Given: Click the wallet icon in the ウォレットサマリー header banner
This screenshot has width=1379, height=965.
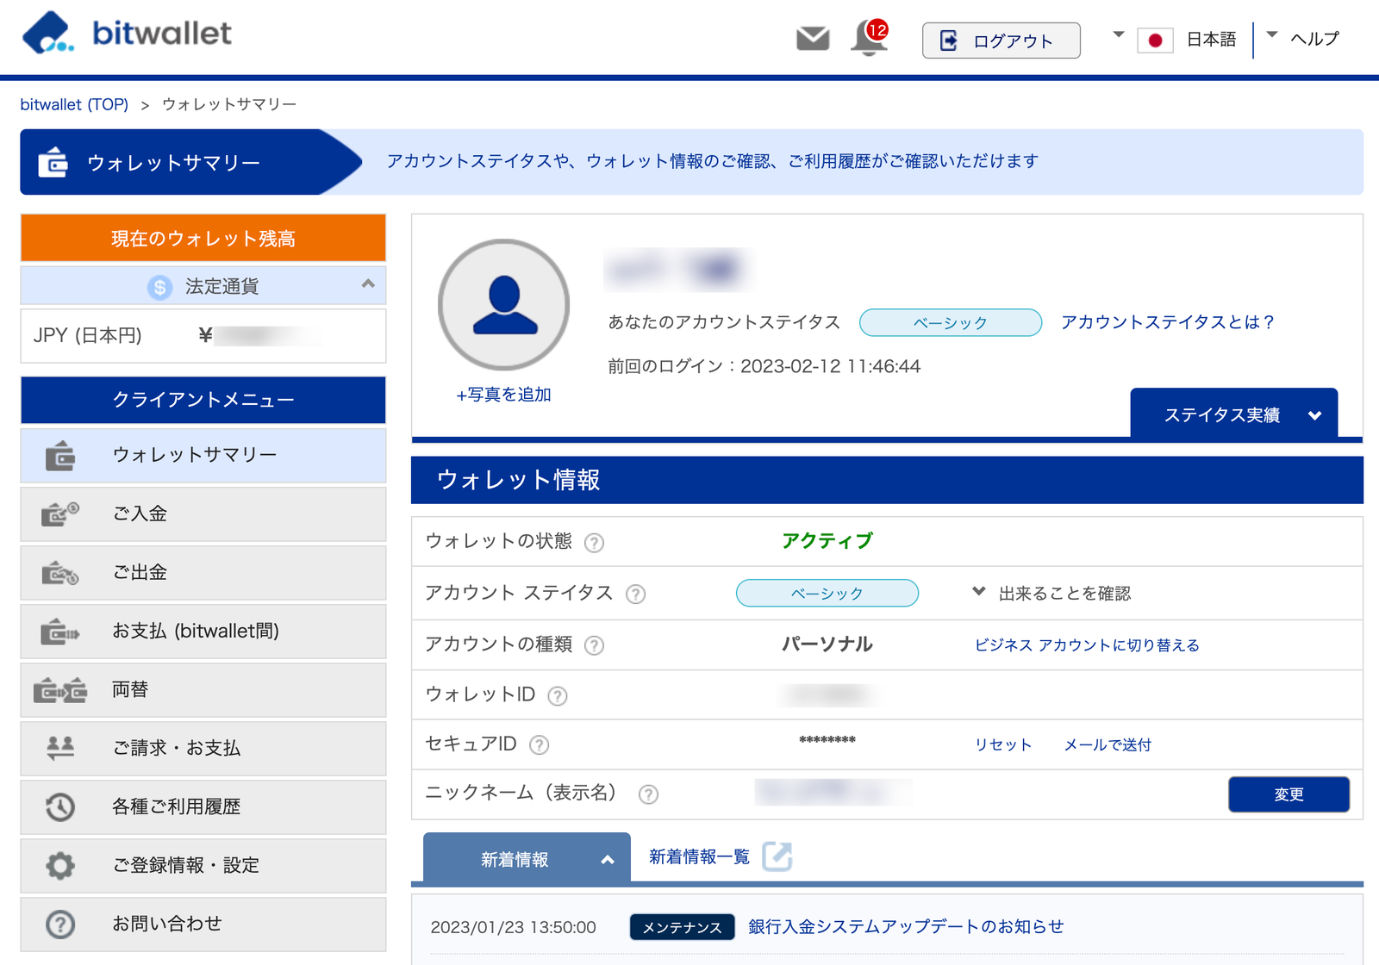Looking at the screenshot, I should [53, 162].
